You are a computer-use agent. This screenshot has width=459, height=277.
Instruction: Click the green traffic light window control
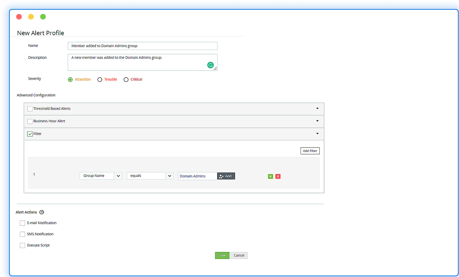[x=43, y=17]
